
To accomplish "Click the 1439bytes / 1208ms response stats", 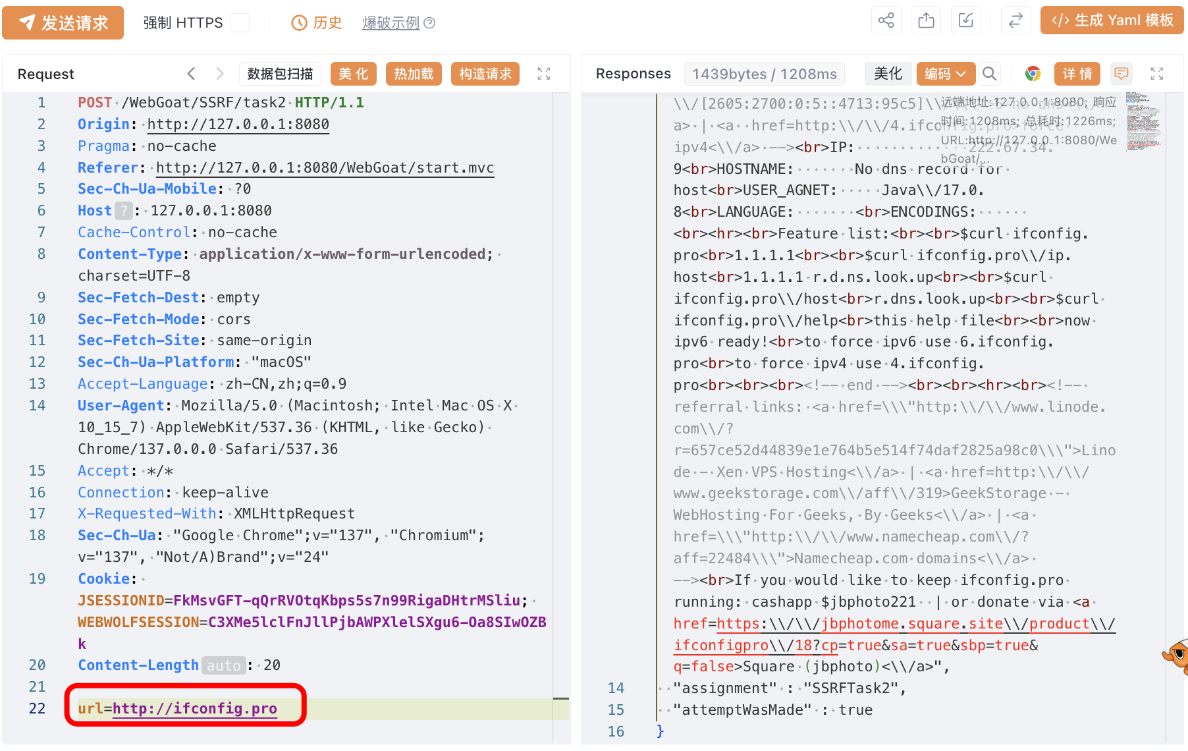I will click(x=765, y=74).
